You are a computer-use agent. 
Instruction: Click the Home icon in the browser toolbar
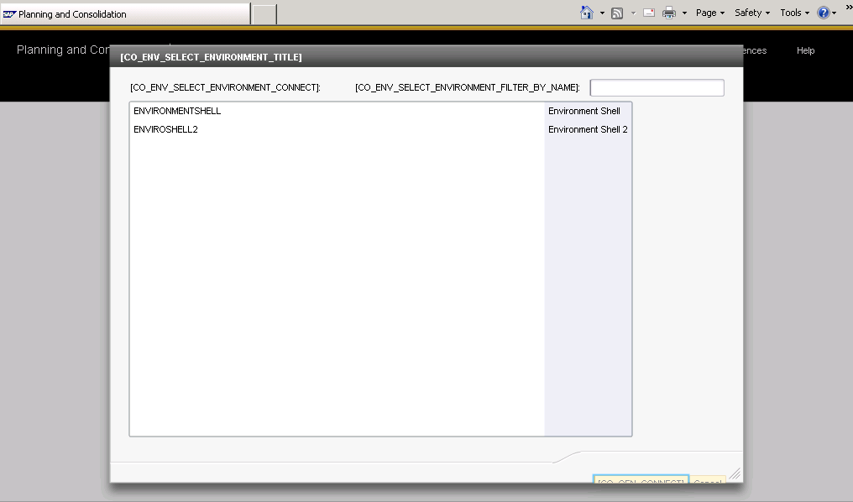coord(586,13)
